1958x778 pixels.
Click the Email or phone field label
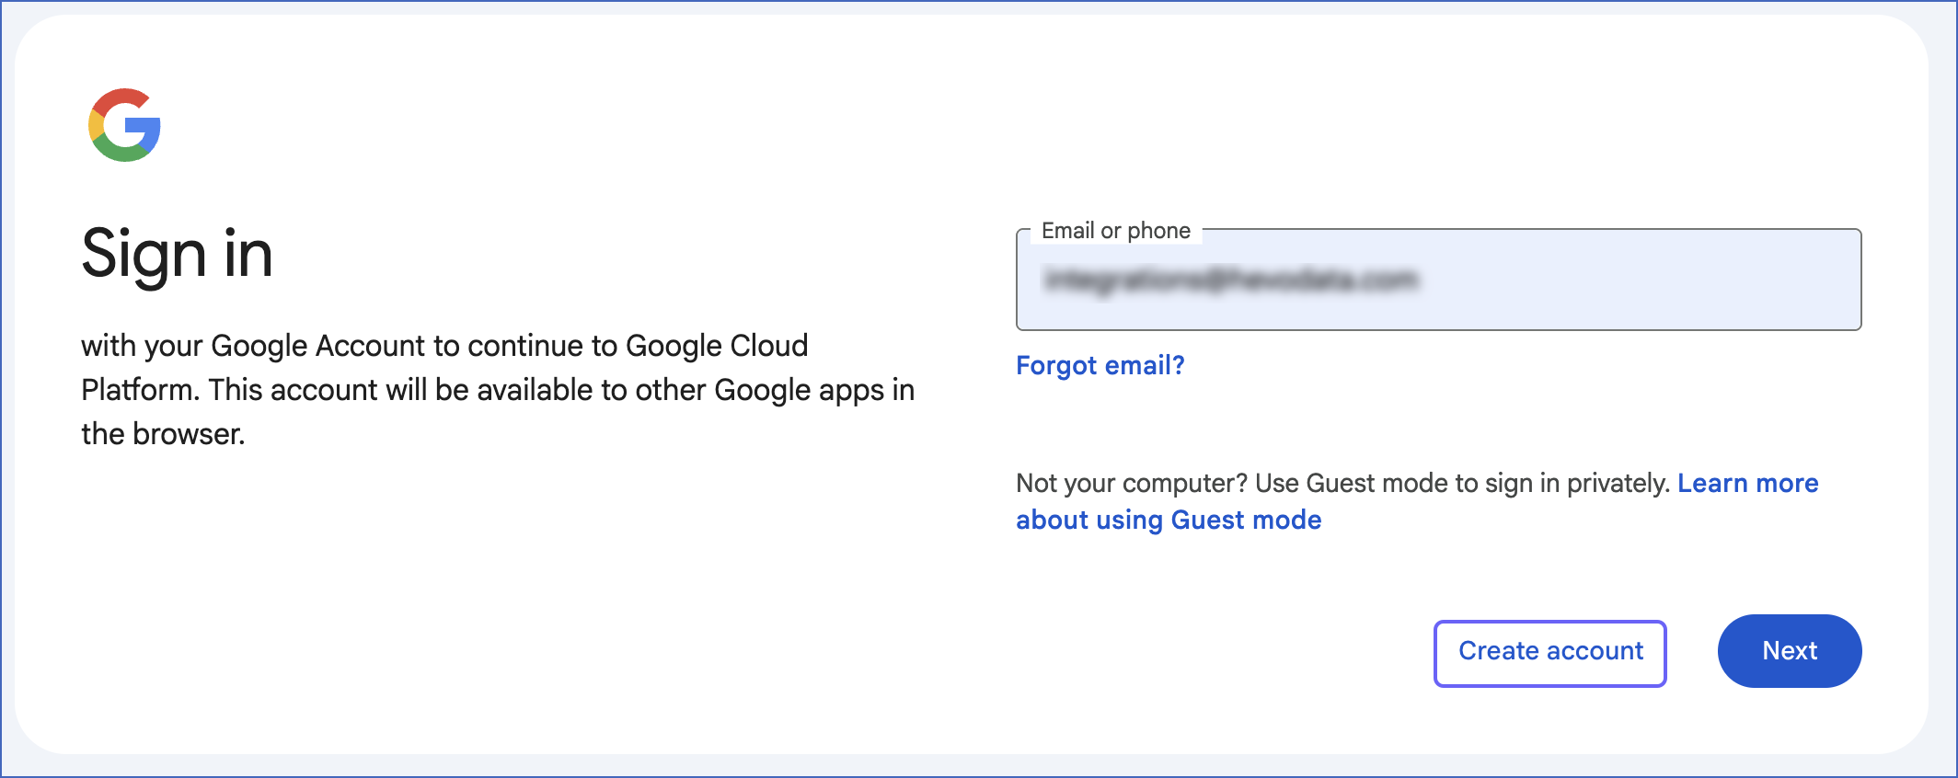coord(1114,230)
